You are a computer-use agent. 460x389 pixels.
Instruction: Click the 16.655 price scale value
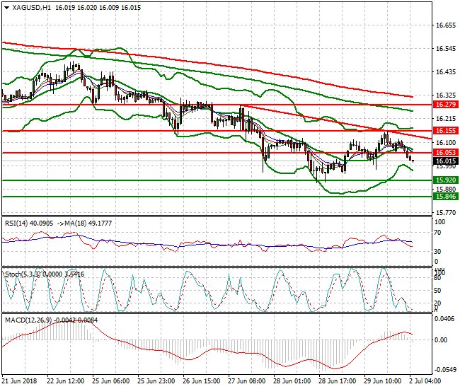pyautogui.click(x=446, y=25)
